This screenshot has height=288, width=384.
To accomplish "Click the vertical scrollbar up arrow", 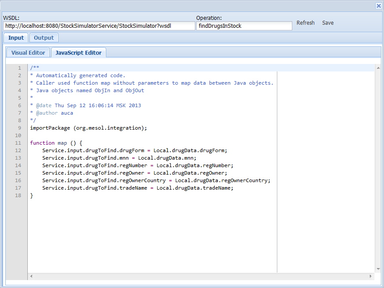I will click(x=378, y=67).
